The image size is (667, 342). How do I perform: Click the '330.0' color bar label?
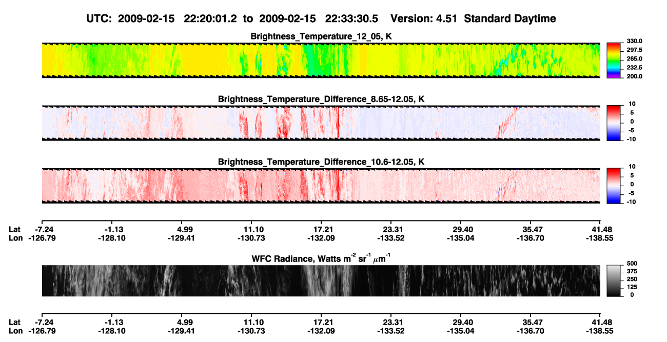point(634,41)
